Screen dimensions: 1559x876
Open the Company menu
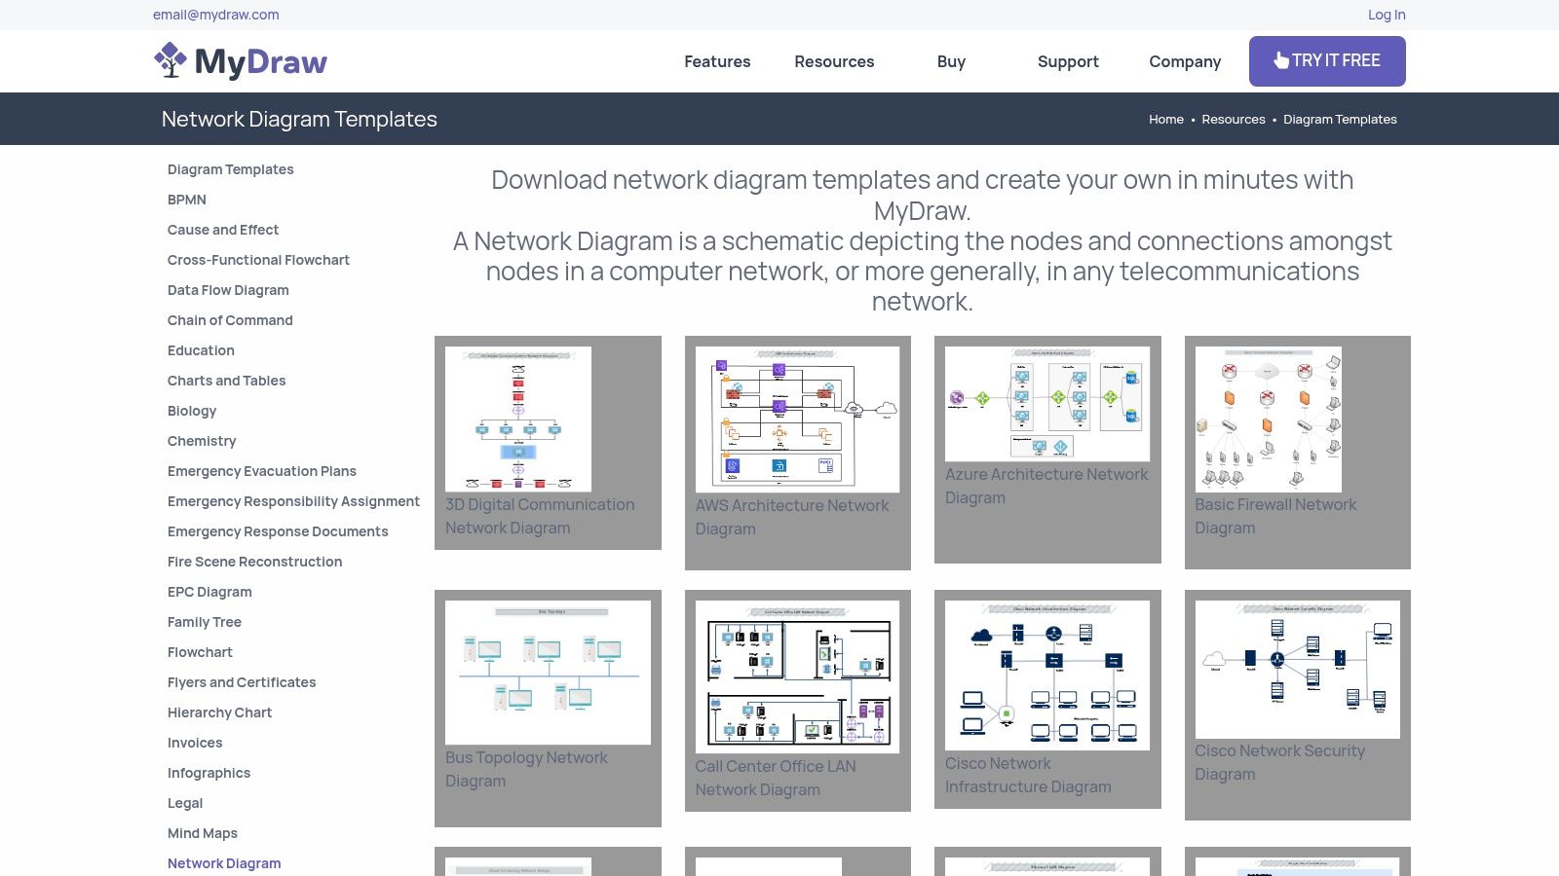[1185, 61]
